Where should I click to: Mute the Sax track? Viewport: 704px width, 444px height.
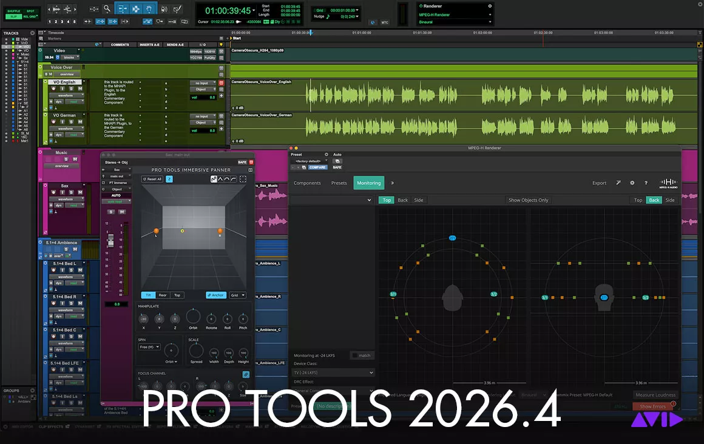coord(80,192)
